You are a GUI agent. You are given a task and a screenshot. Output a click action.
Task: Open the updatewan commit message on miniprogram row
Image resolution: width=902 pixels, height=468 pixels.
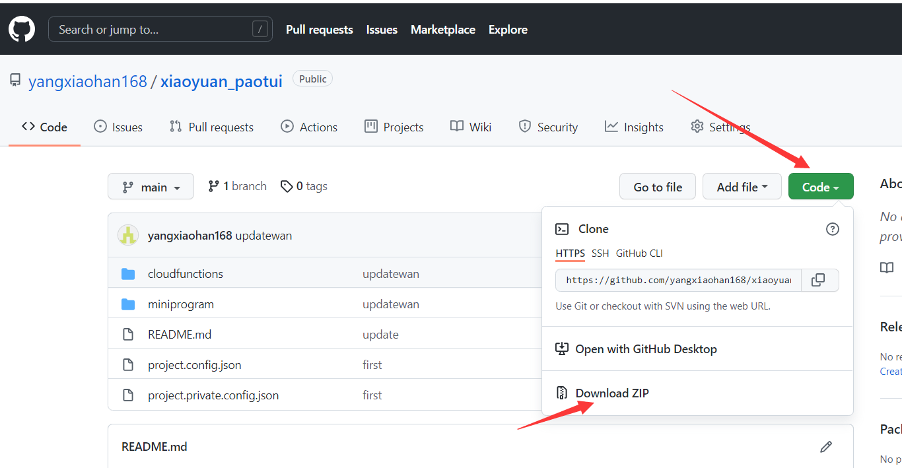coord(391,304)
